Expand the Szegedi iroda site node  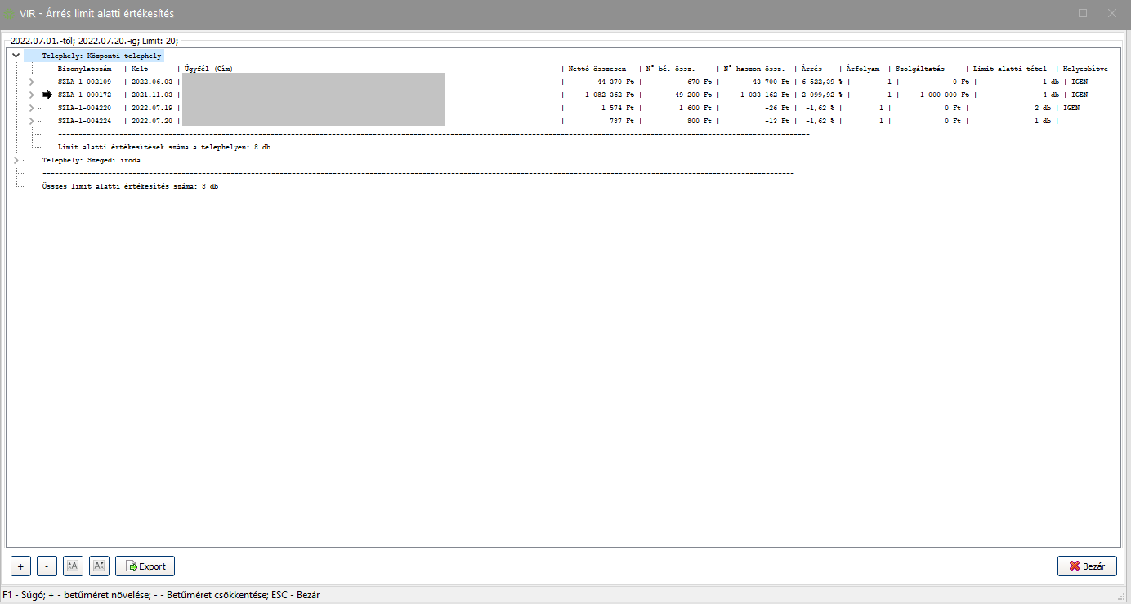click(x=16, y=161)
